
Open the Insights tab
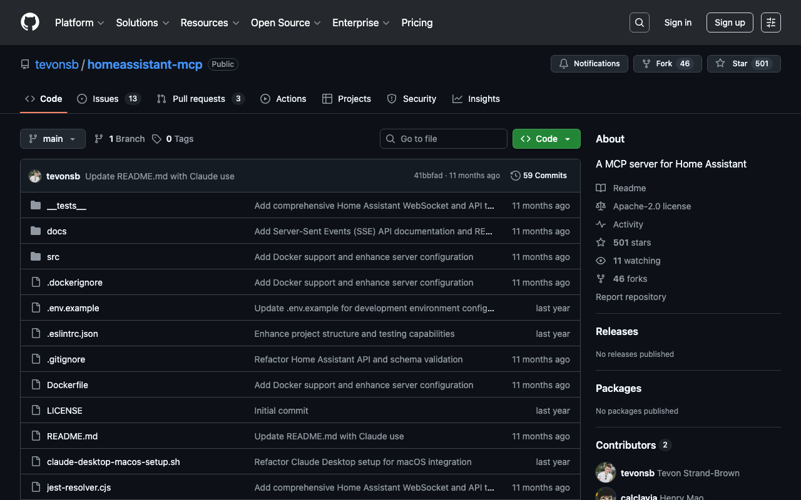(476, 99)
